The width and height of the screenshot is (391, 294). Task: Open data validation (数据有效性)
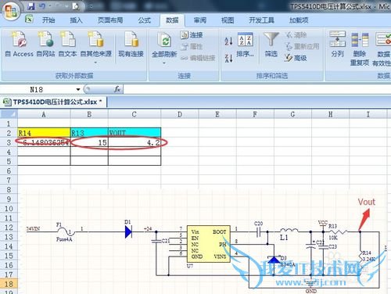click(382, 48)
